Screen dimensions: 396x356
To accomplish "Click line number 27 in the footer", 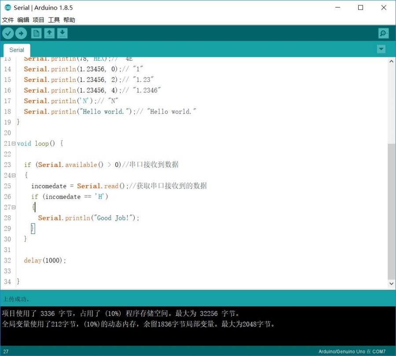I will (6, 352).
